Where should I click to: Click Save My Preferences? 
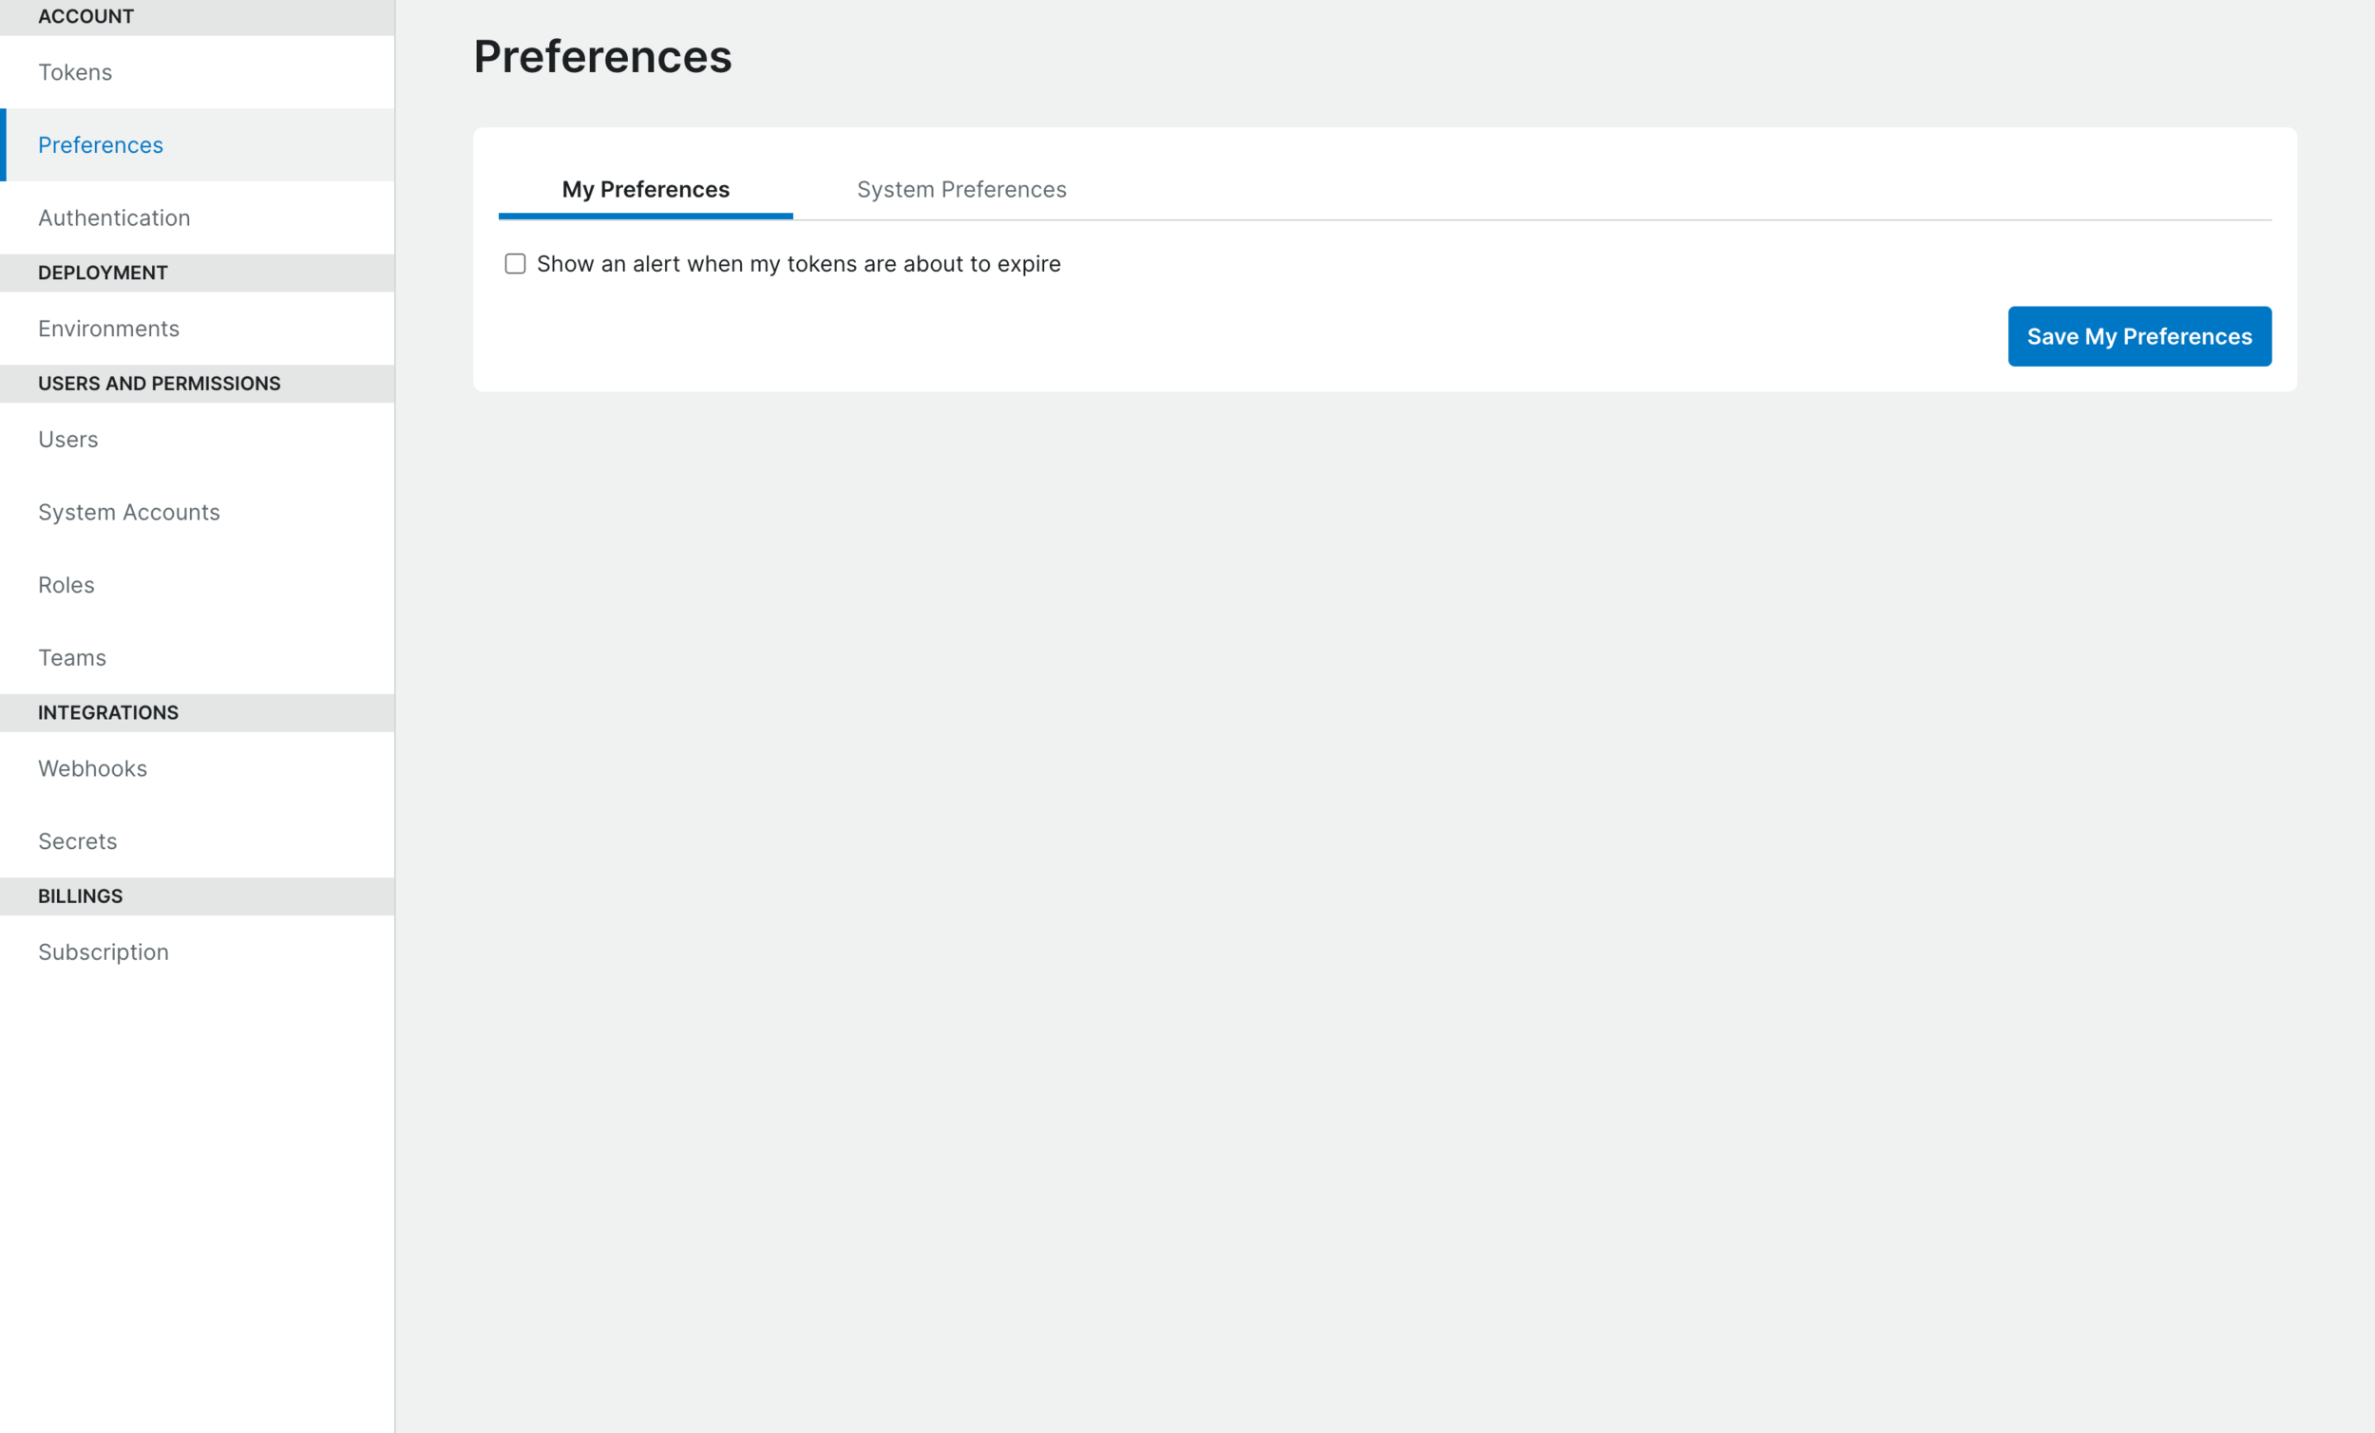click(2138, 335)
